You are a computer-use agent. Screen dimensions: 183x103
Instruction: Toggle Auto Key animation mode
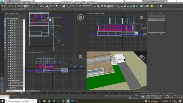(148, 96)
